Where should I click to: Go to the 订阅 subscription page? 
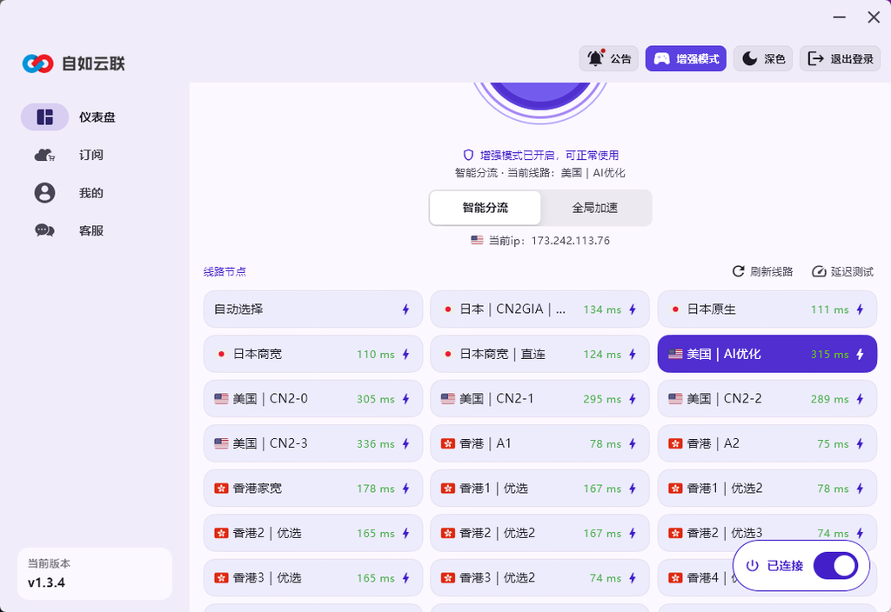[x=68, y=155]
